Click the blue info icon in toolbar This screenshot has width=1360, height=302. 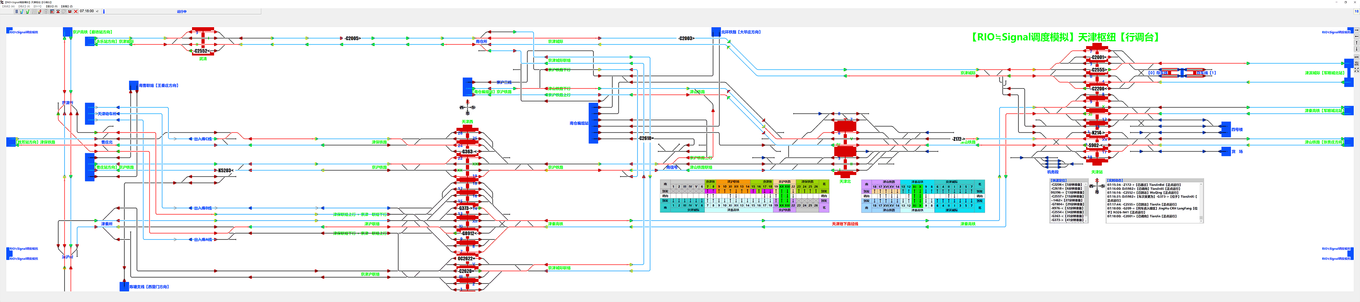(103, 11)
